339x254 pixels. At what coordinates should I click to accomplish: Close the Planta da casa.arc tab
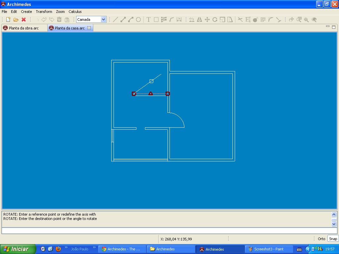[89, 28]
